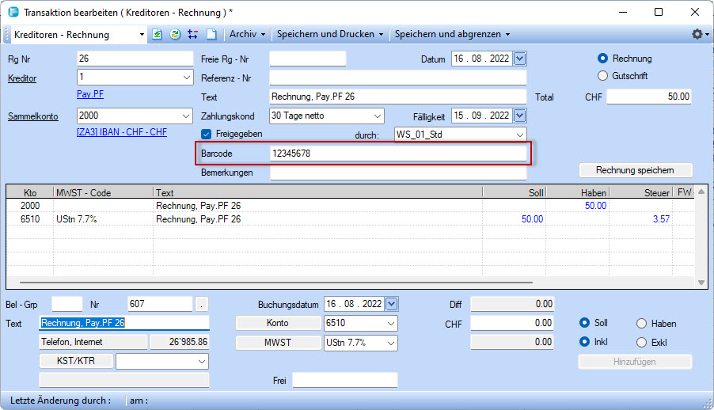Open the Kreditor combo box
This screenshot has height=410, width=714.
[x=186, y=78]
